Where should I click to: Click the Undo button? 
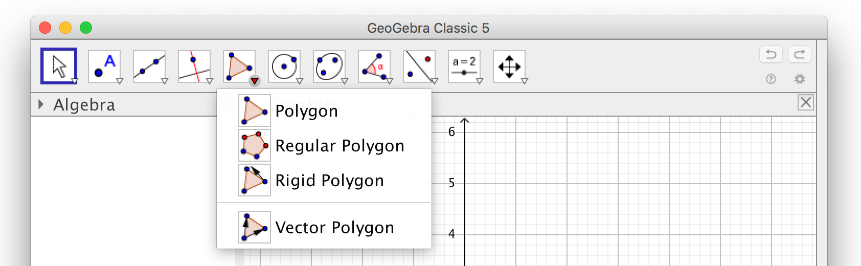[x=771, y=54]
